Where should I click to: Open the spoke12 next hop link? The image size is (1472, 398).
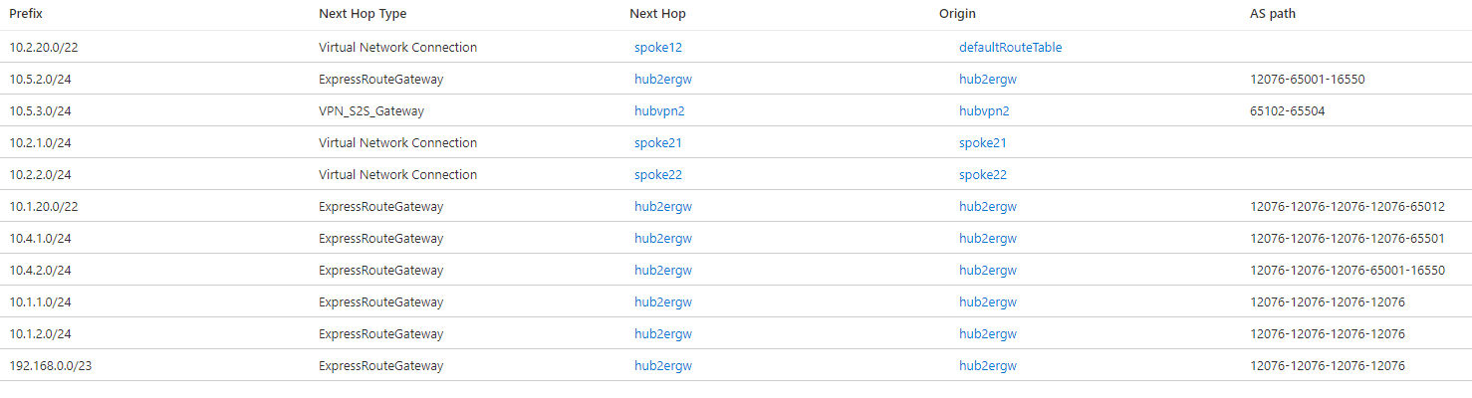(658, 47)
